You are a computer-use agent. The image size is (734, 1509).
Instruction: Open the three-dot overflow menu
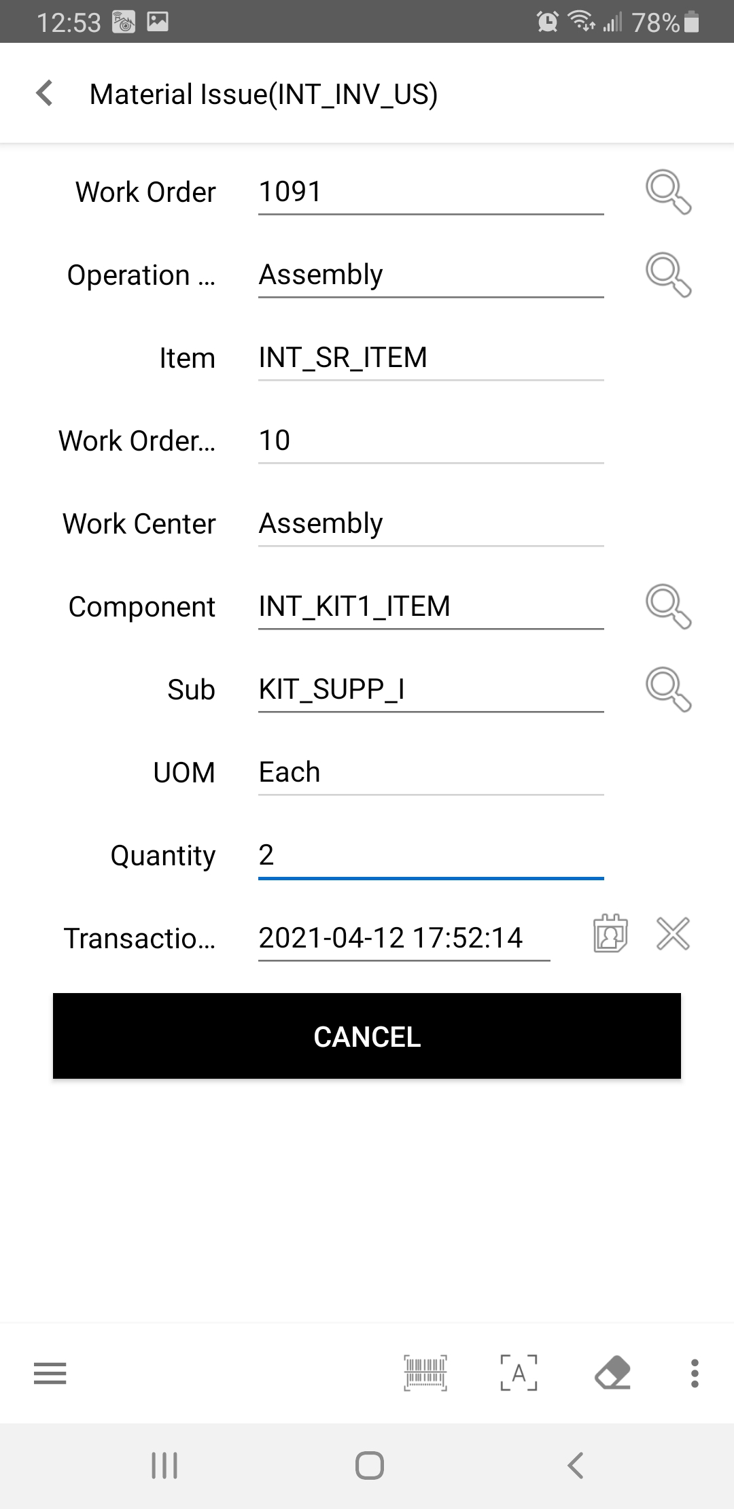coord(694,1373)
